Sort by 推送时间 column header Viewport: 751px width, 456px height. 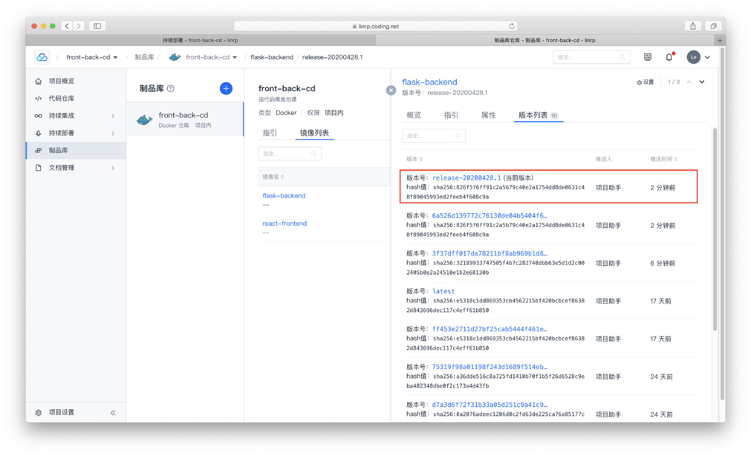(664, 159)
